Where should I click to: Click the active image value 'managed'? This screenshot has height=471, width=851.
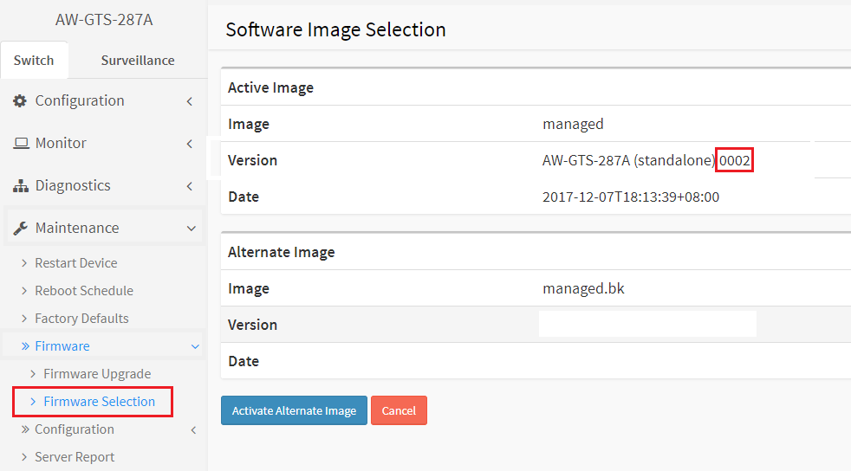(573, 124)
